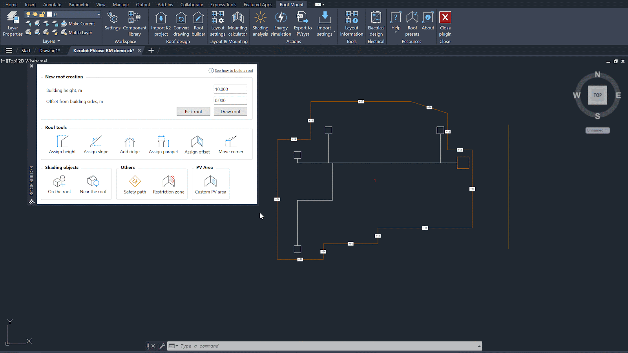Start Energy simulation
Screen dimensions: 628x353
click(281, 24)
